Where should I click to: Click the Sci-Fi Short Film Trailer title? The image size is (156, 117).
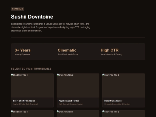coord(24,101)
